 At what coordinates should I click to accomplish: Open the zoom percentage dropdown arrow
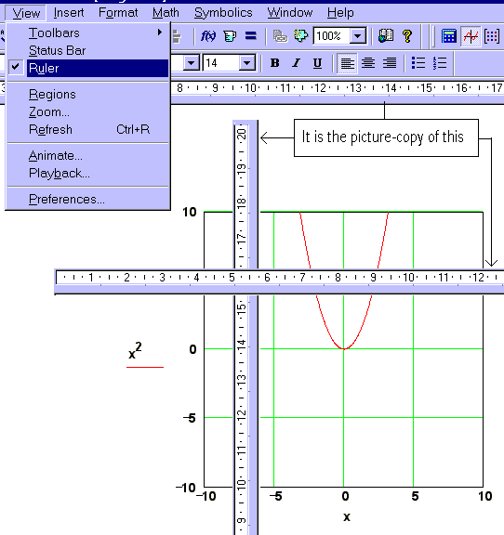(x=358, y=36)
